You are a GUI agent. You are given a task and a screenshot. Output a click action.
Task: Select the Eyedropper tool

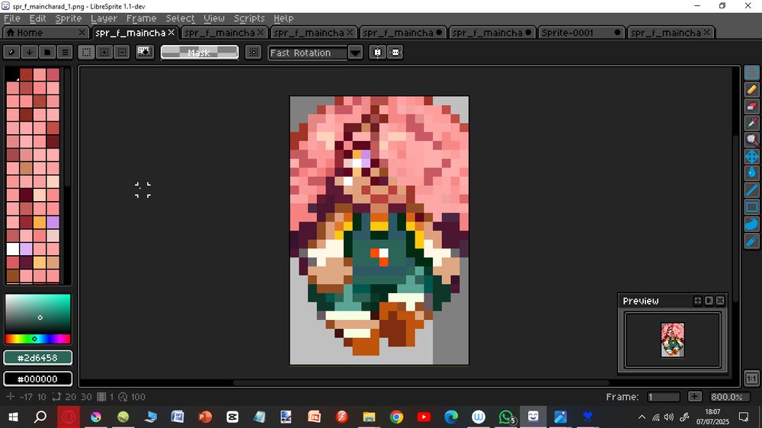tap(751, 123)
